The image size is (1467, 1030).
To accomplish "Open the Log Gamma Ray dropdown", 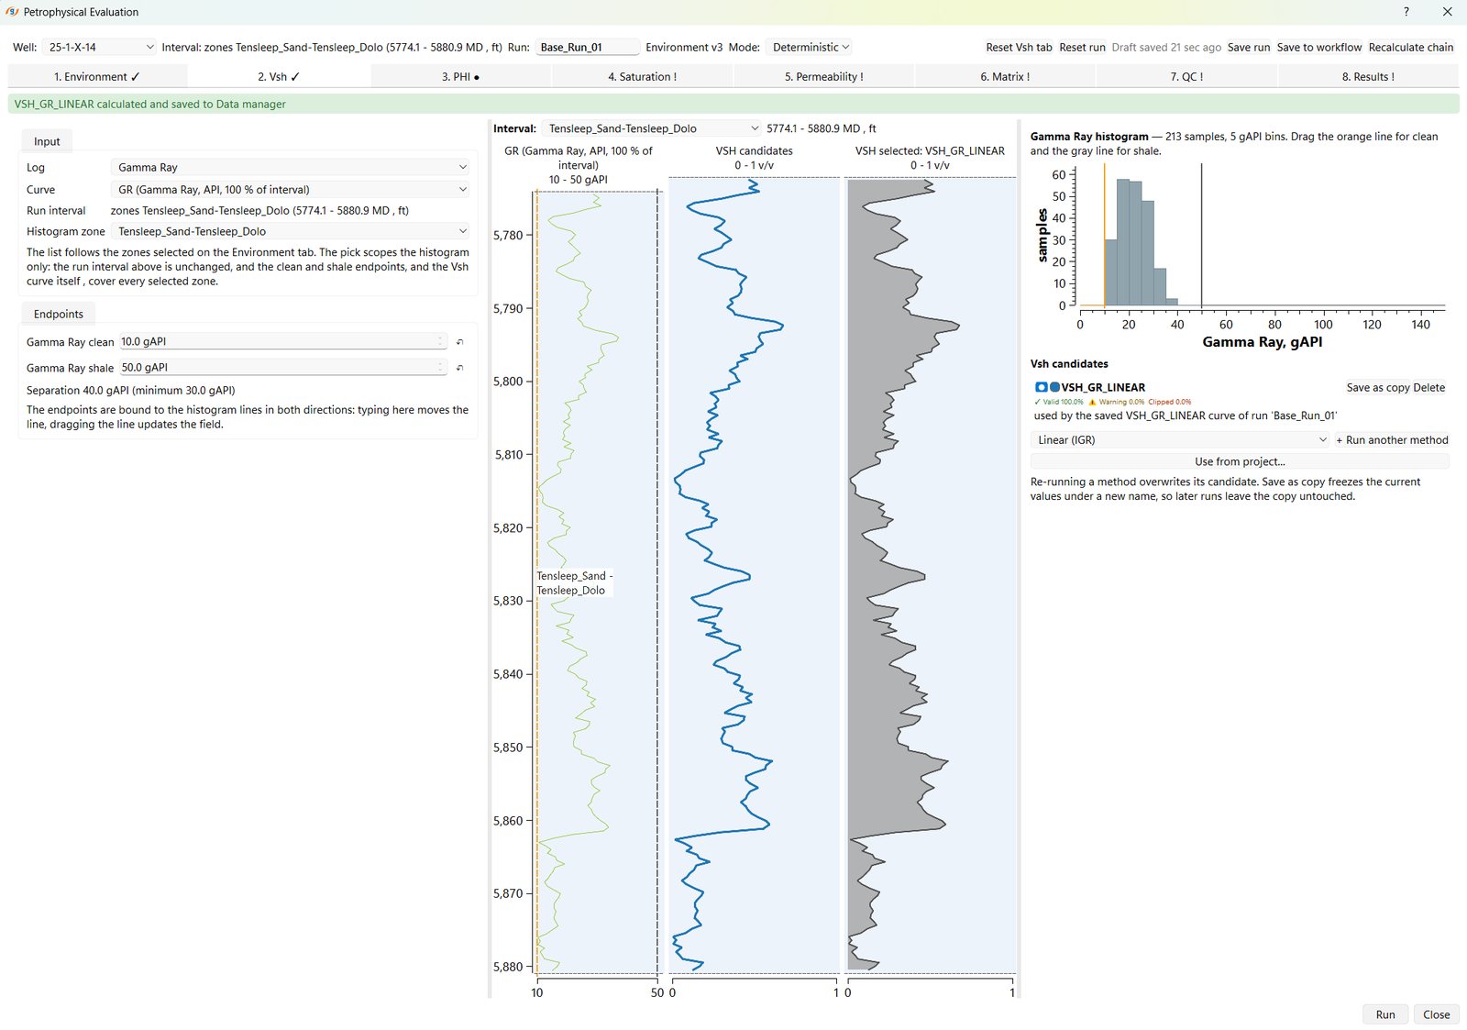I will [x=290, y=167].
